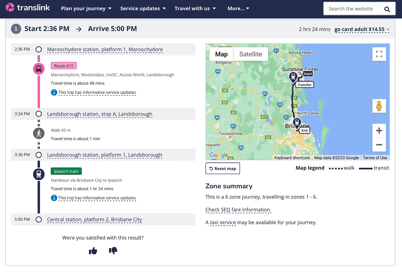Click the Google logo on the map
The image size is (402, 273).
pos(219,155)
